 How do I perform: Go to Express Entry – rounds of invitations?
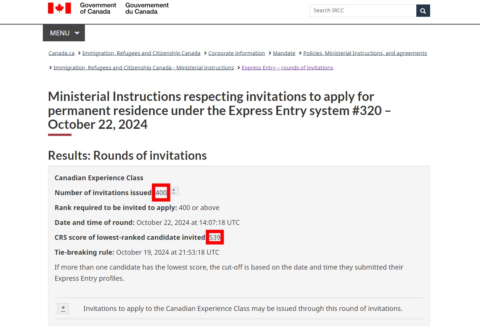point(287,68)
